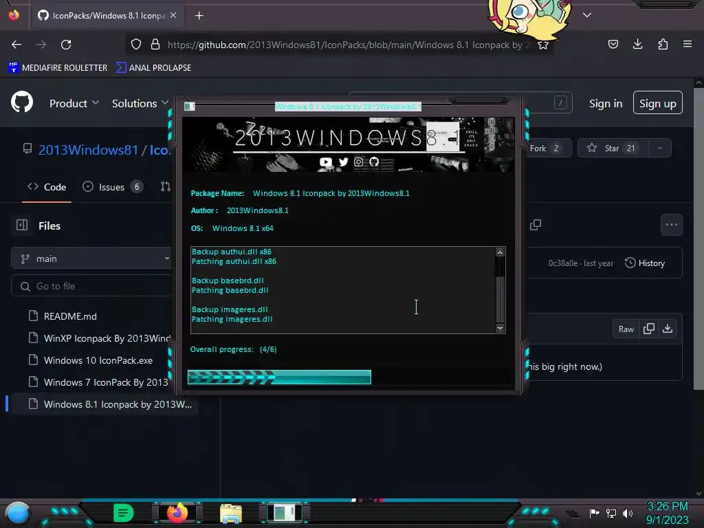
Task: Click the Firefox back arrow
Action: click(x=16, y=45)
